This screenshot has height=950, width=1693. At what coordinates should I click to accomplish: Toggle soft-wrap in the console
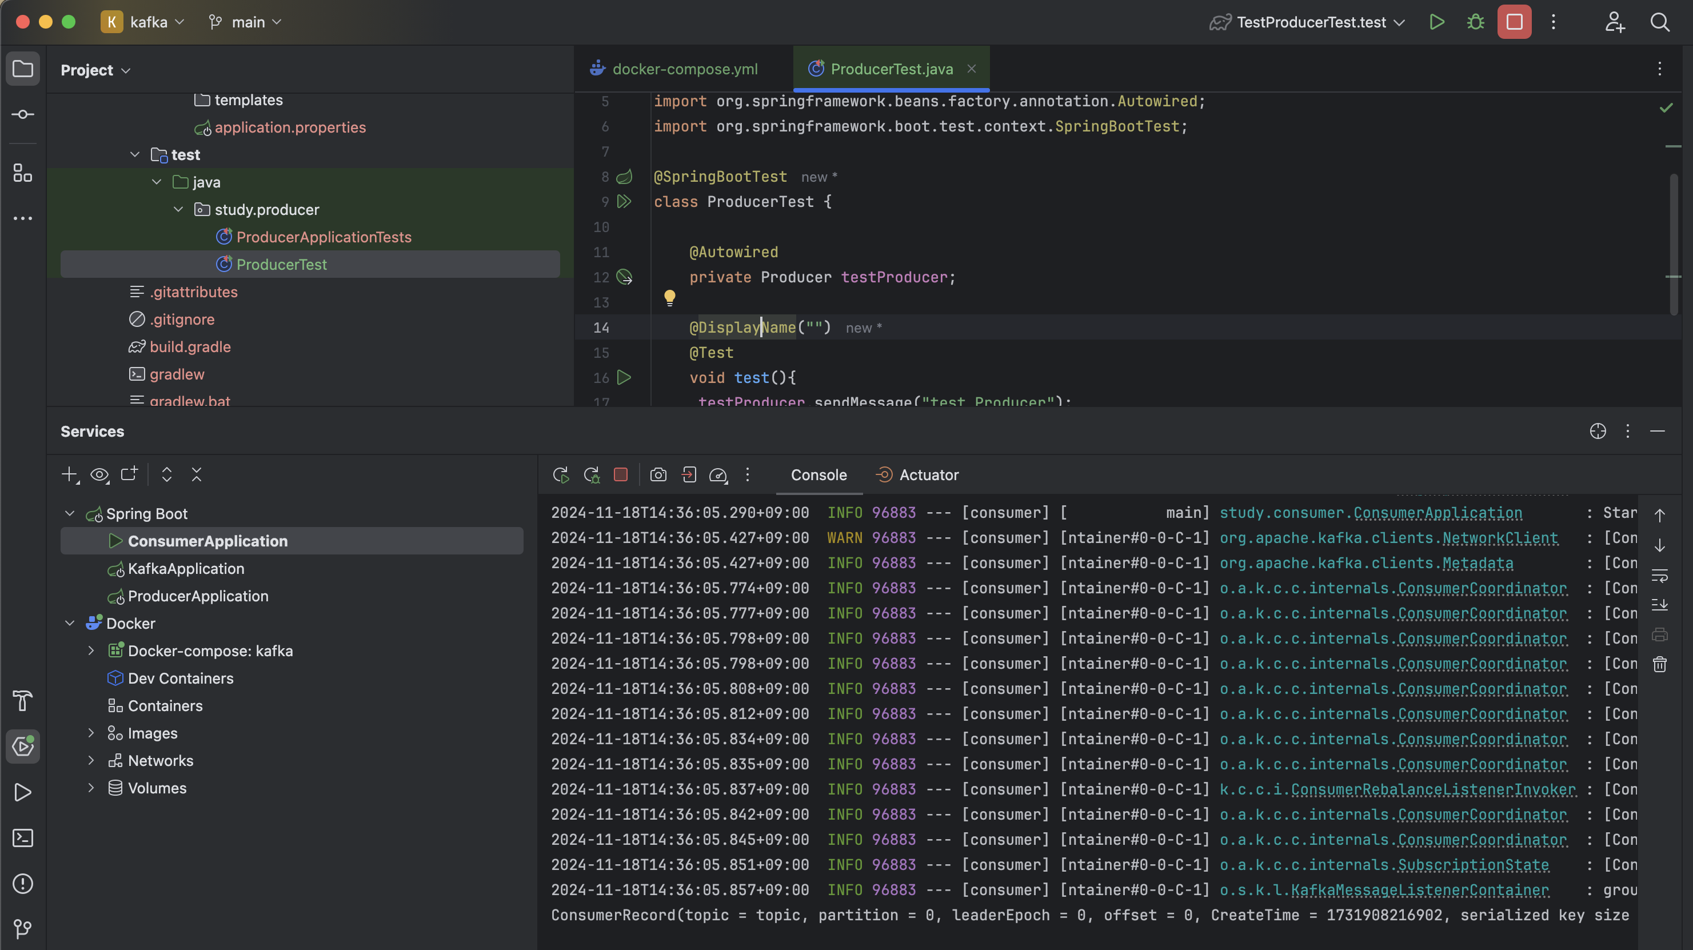click(1659, 576)
